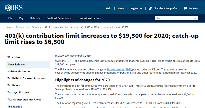Click the chevron next to English

pyautogui.click(x=141, y=9)
